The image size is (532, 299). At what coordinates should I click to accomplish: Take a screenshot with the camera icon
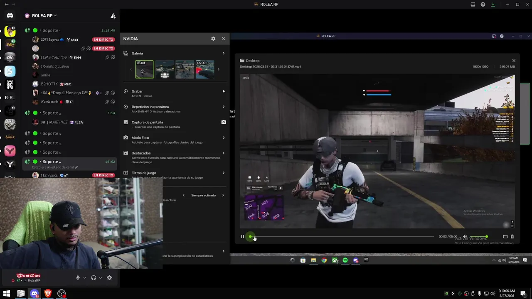(224, 122)
